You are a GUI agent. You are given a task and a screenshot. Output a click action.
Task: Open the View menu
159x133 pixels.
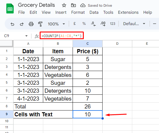tap(46, 12)
